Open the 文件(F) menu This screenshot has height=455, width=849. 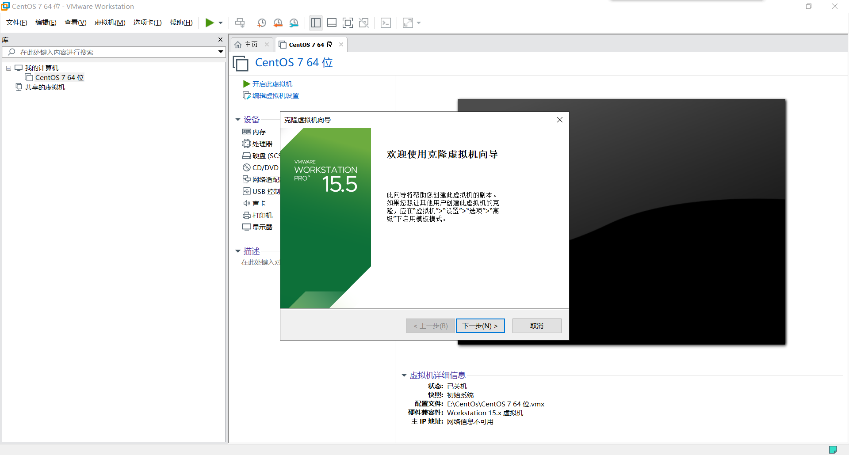coord(17,23)
